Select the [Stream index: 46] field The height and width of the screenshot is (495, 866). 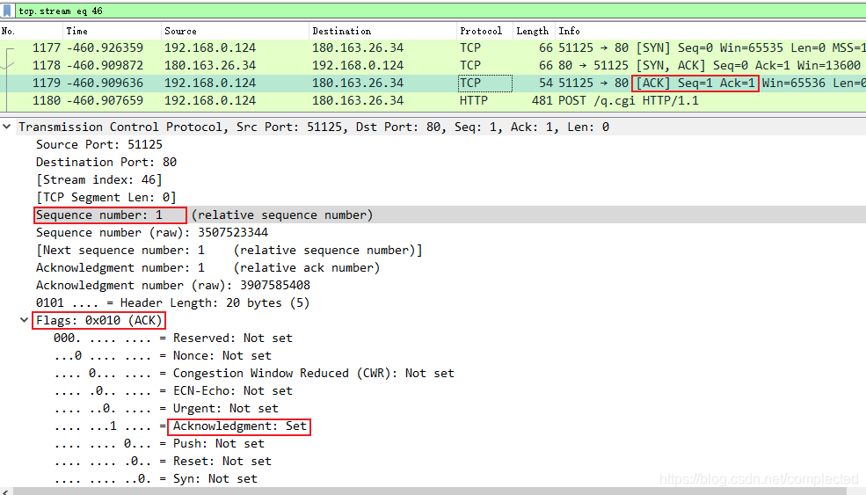pyautogui.click(x=98, y=180)
